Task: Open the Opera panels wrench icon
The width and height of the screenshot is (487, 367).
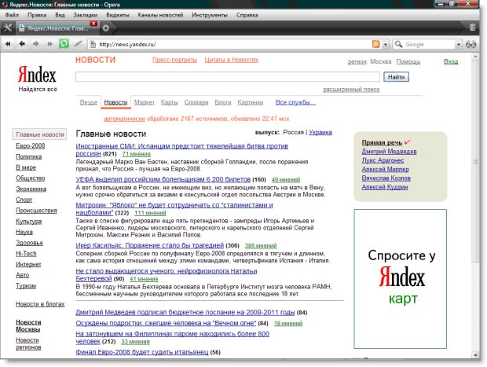Action: pyautogui.click(x=7, y=28)
